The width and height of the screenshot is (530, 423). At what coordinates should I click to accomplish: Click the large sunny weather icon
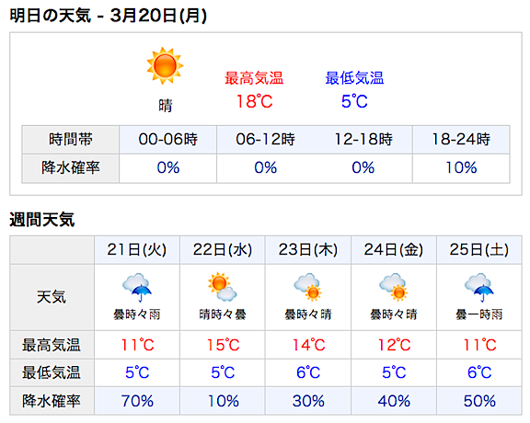165,65
